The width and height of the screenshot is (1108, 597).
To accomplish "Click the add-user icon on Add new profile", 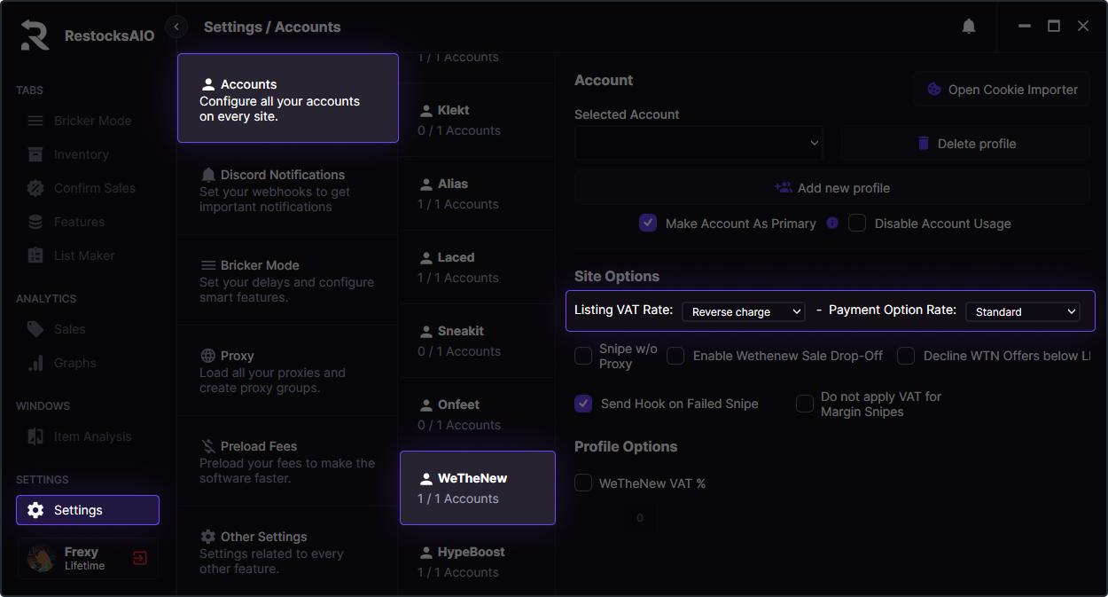I will coord(784,188).
